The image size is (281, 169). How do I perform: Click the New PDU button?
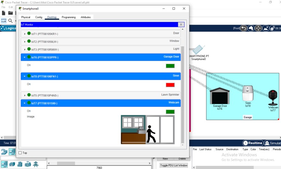click(165, 159)
